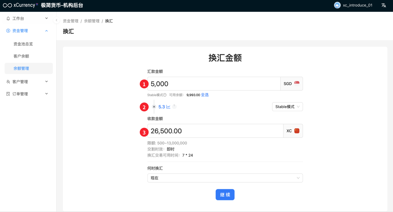Click the Stable模式 help question mark
The image size is (393, 212).
pyautogui.click(x=165, y=95)
